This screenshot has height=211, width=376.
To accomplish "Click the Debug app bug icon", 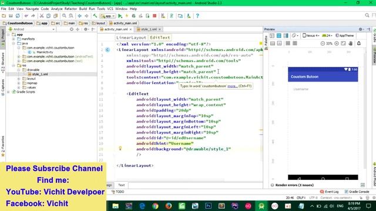I will point(133,16).
